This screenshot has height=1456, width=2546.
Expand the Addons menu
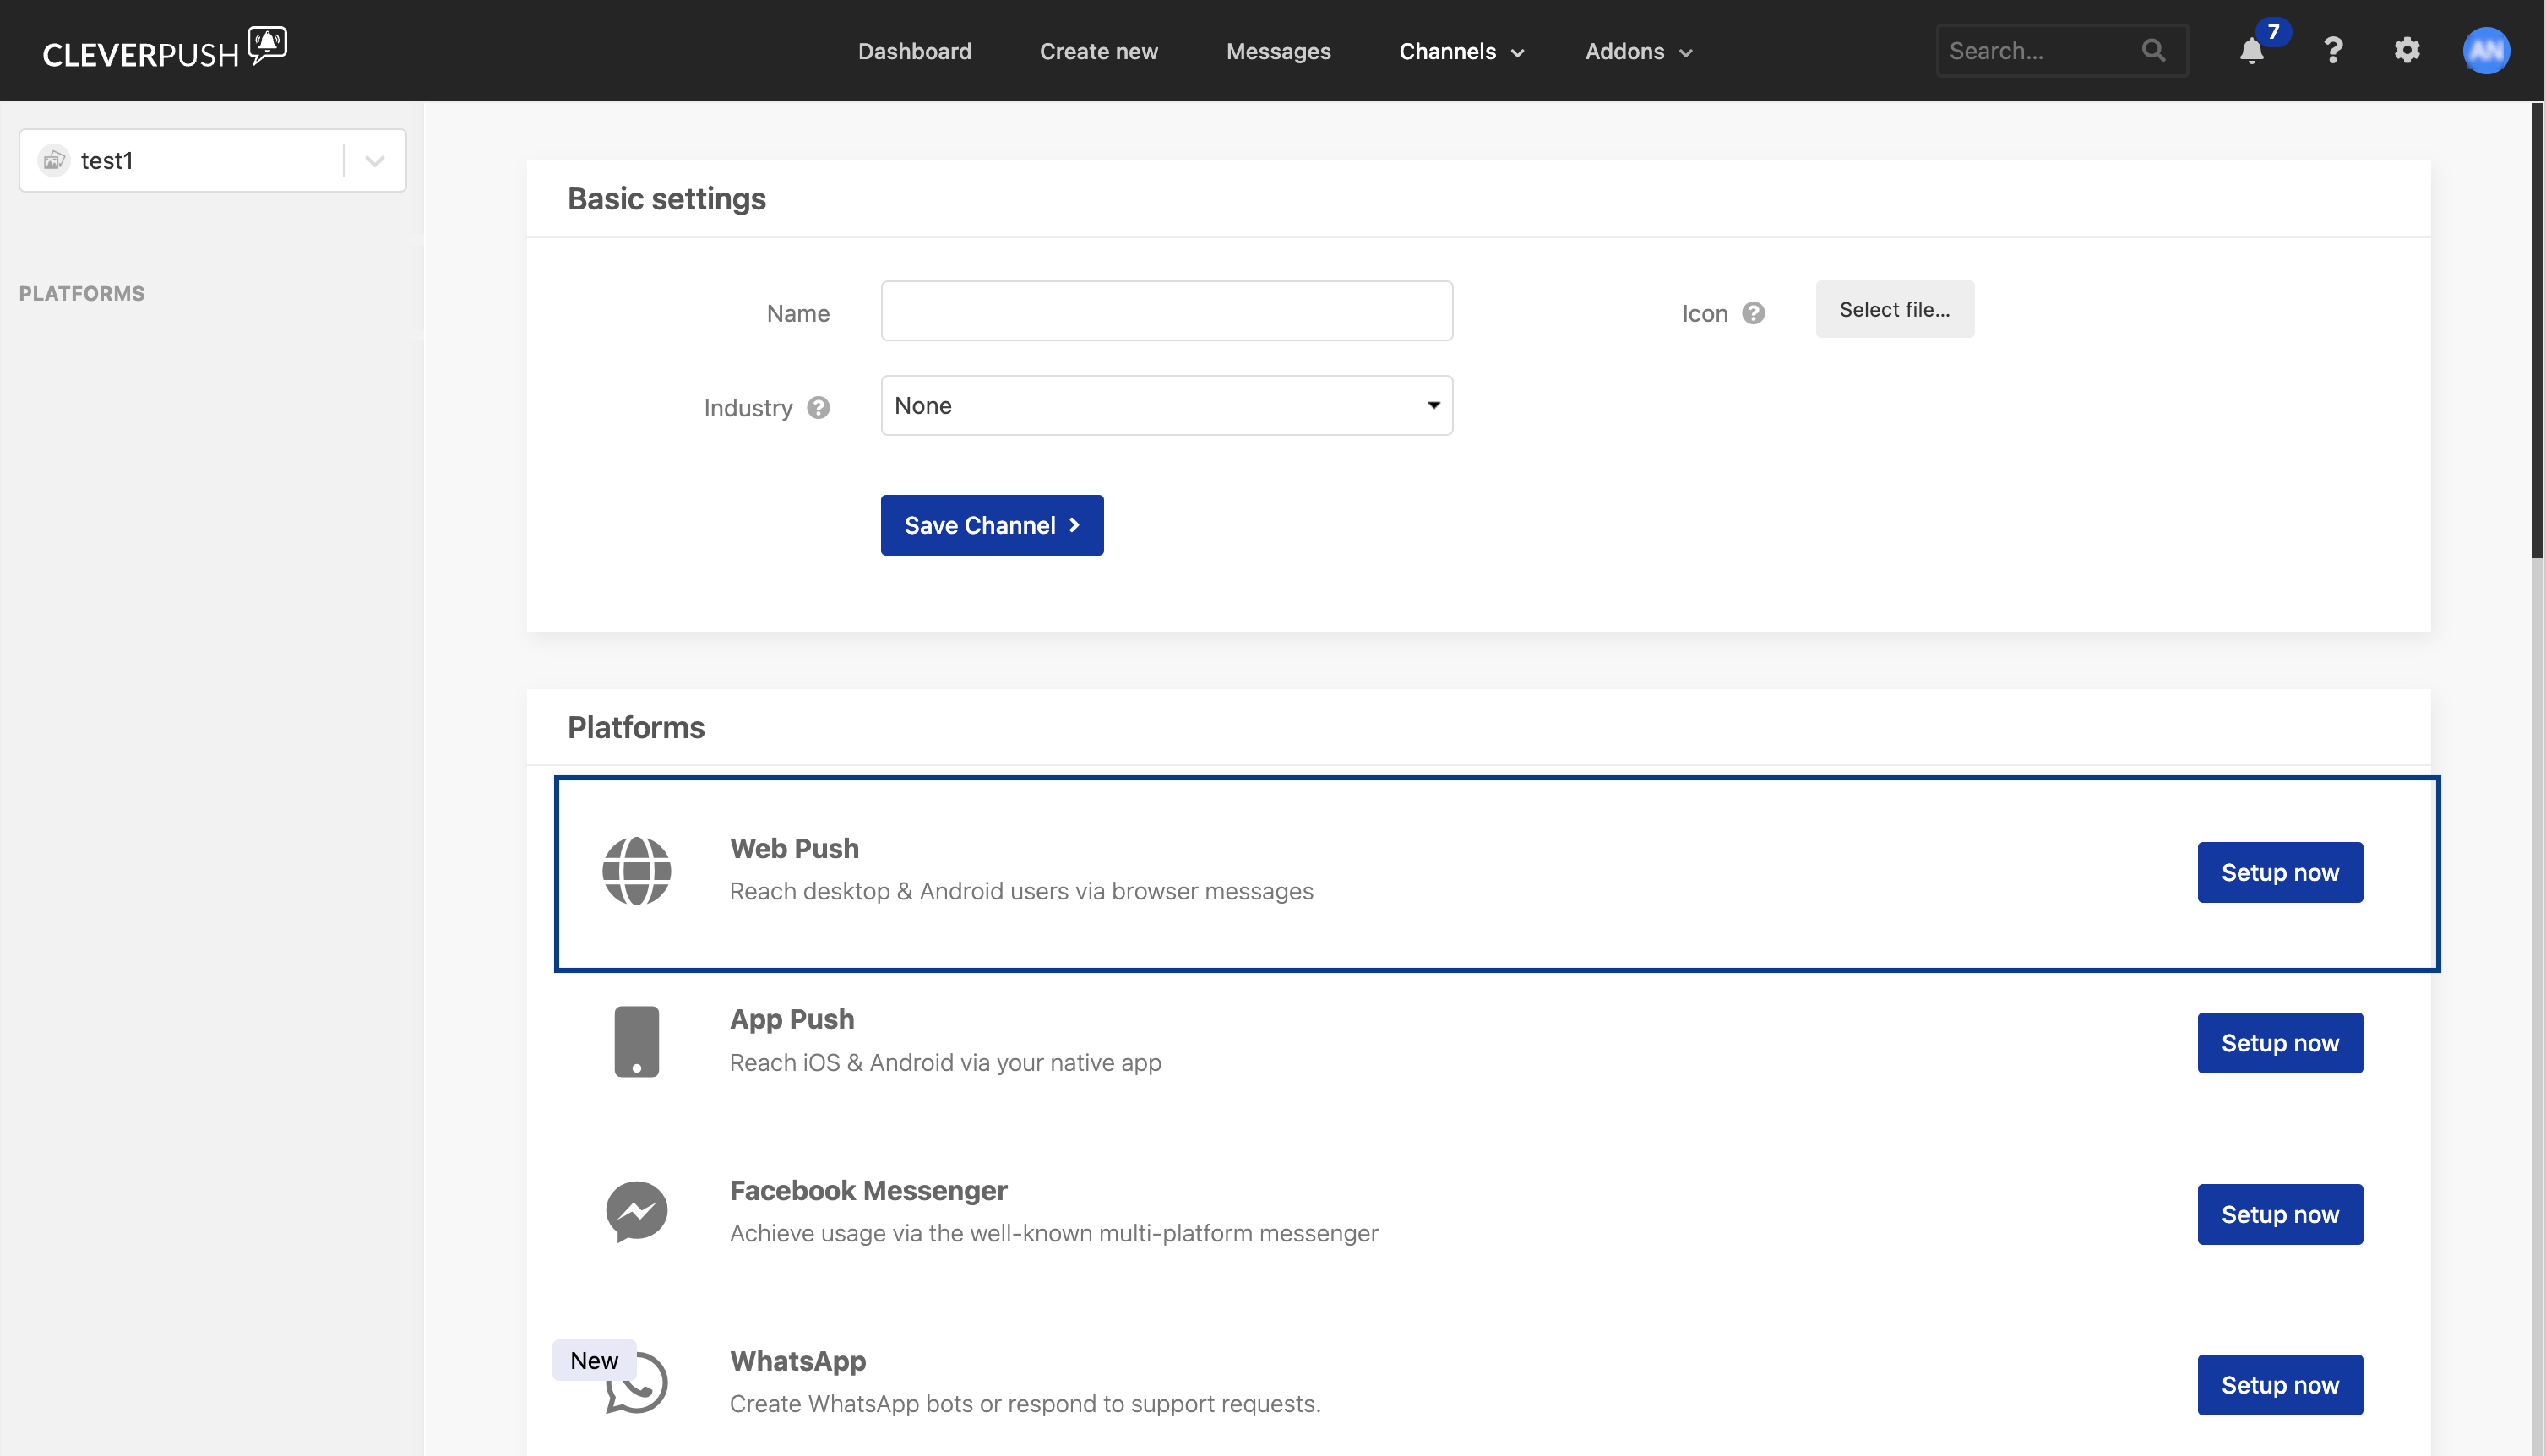[x=1638, y=51]
